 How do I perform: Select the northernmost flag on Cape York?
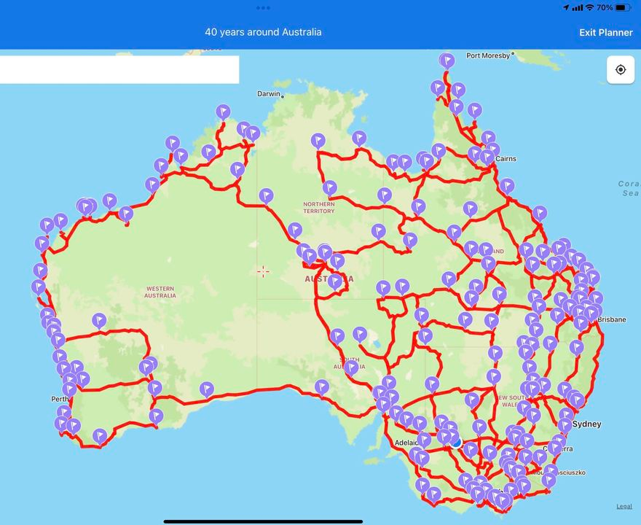[447, 60]
